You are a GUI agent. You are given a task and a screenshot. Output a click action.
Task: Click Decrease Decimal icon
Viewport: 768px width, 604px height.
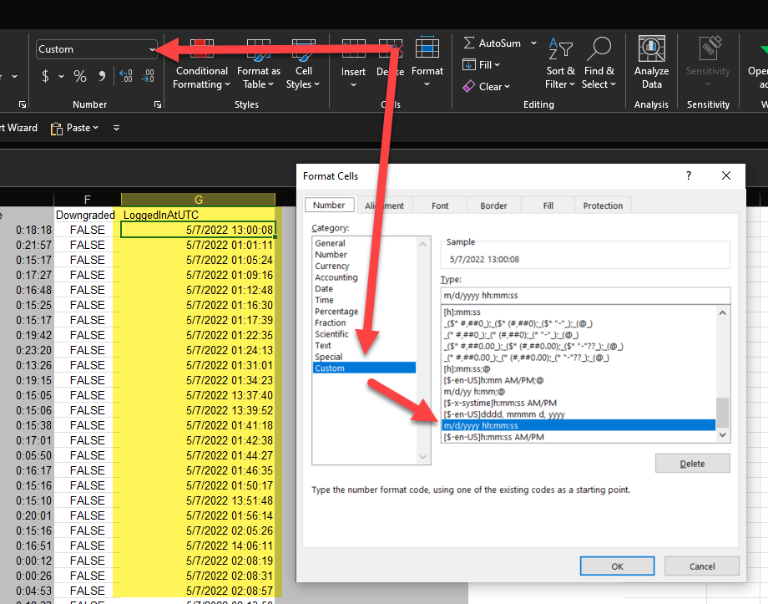(x=148, y=76)
